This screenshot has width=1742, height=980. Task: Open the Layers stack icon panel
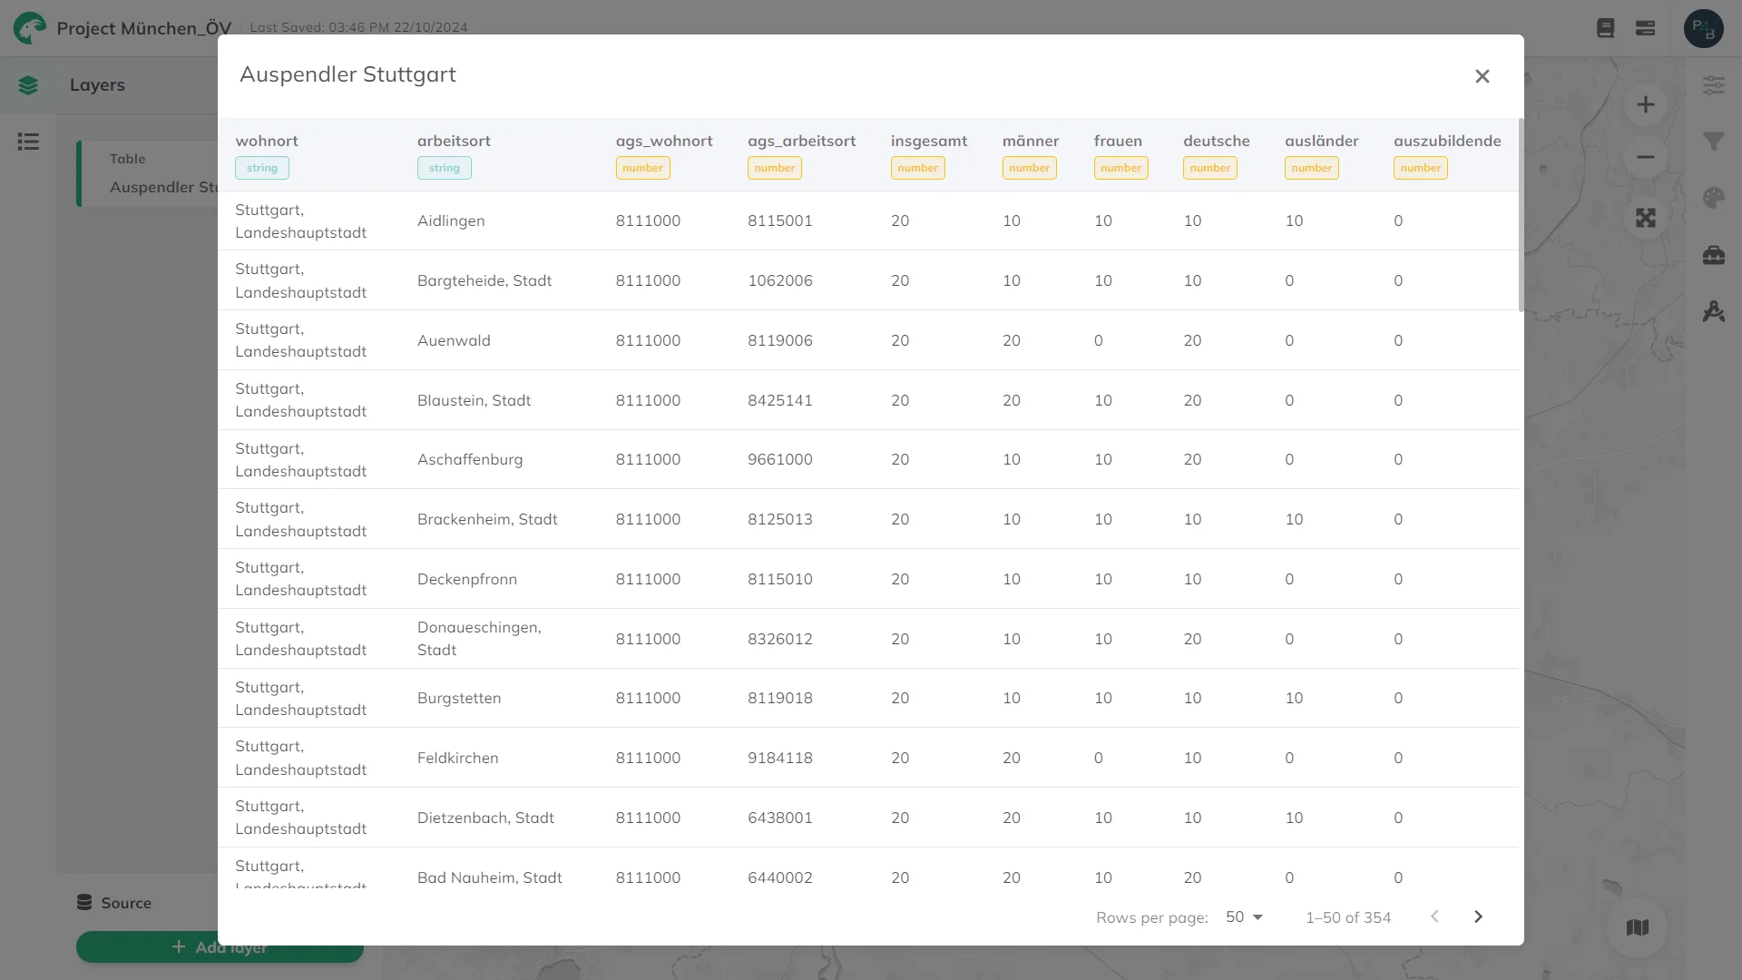[x=28, y=85]
